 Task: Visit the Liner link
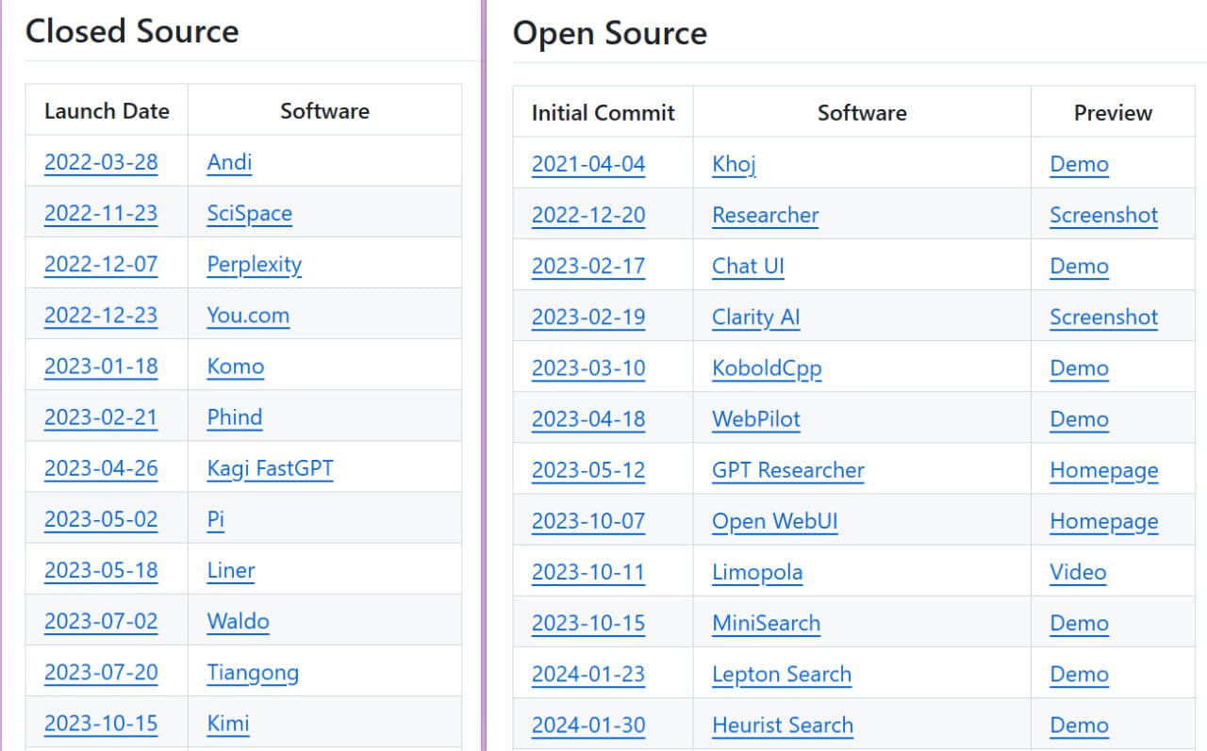pyautogui.click(x=231, y=569)
